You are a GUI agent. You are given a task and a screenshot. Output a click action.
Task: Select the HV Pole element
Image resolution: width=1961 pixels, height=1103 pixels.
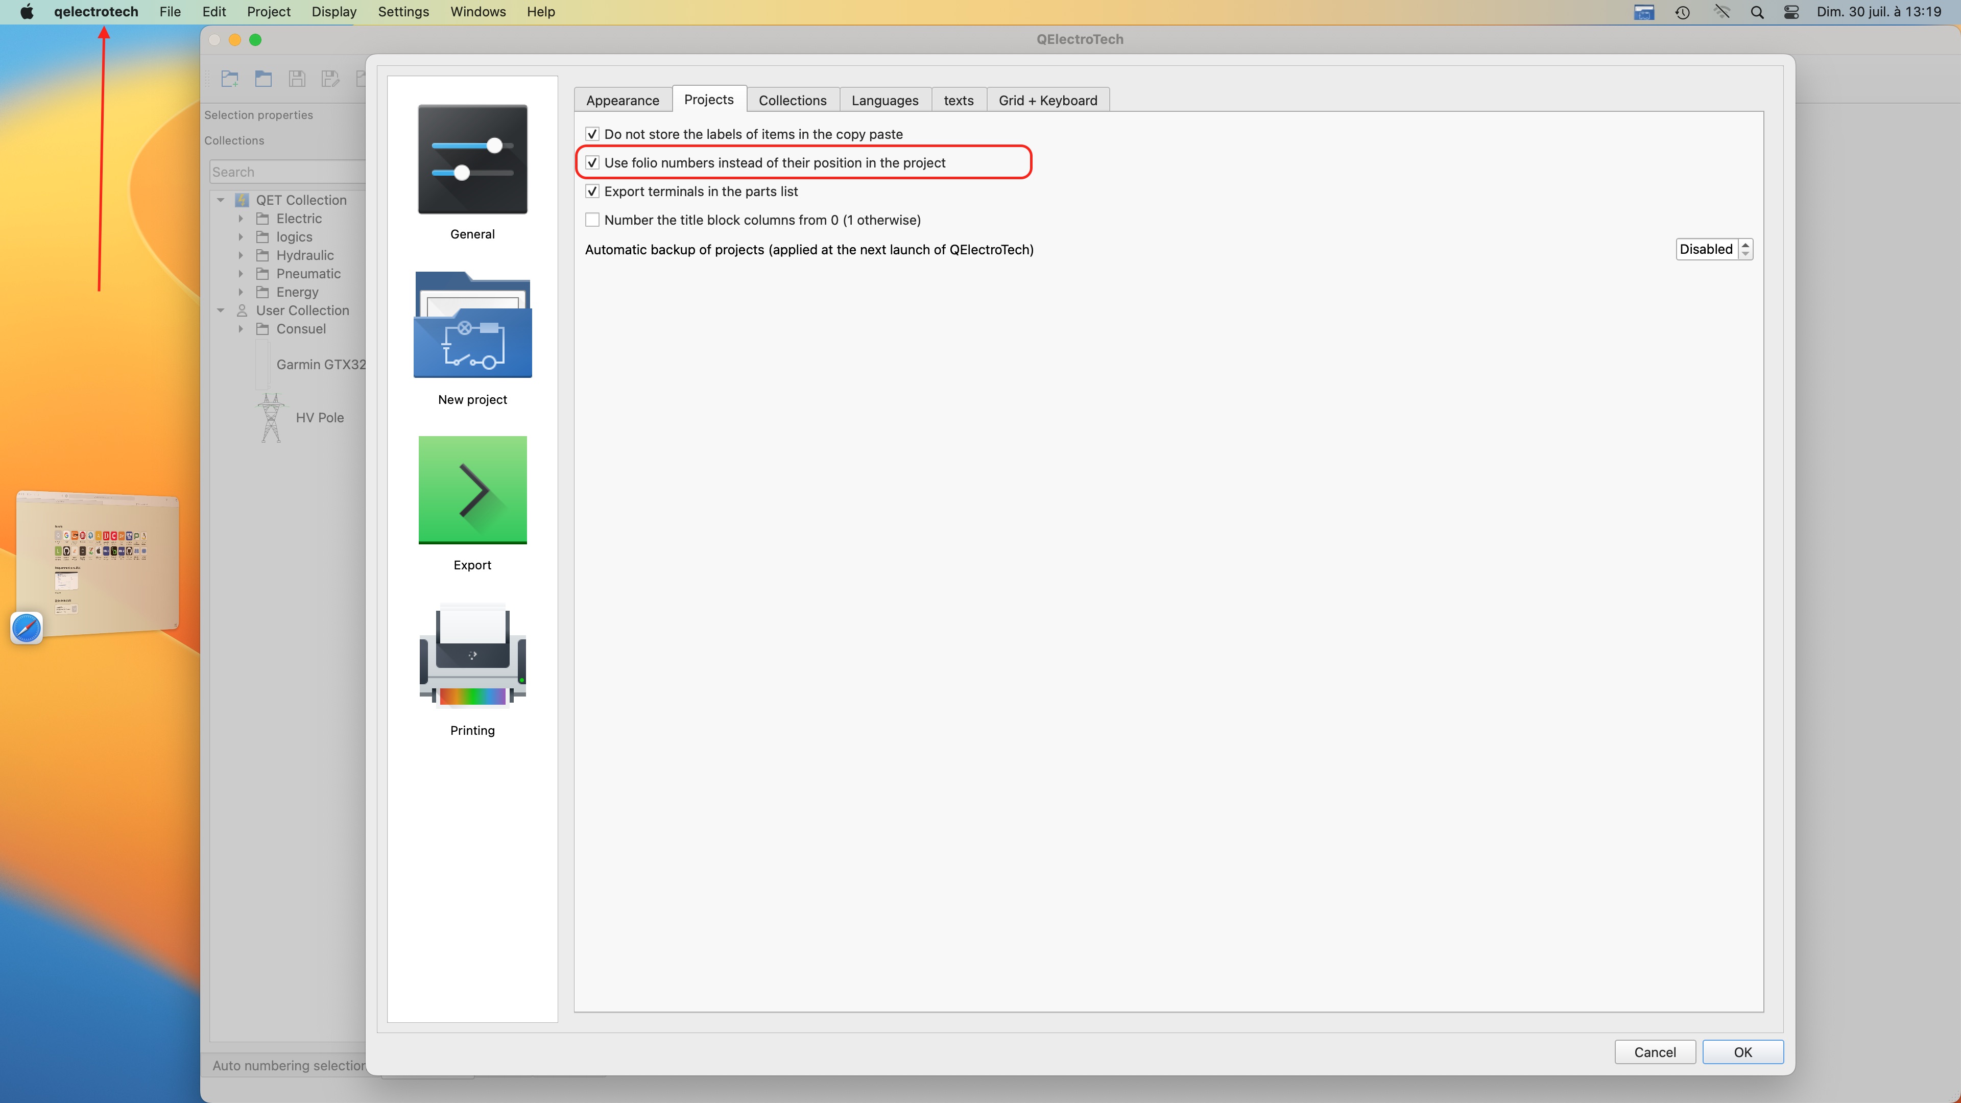point(319,417)
